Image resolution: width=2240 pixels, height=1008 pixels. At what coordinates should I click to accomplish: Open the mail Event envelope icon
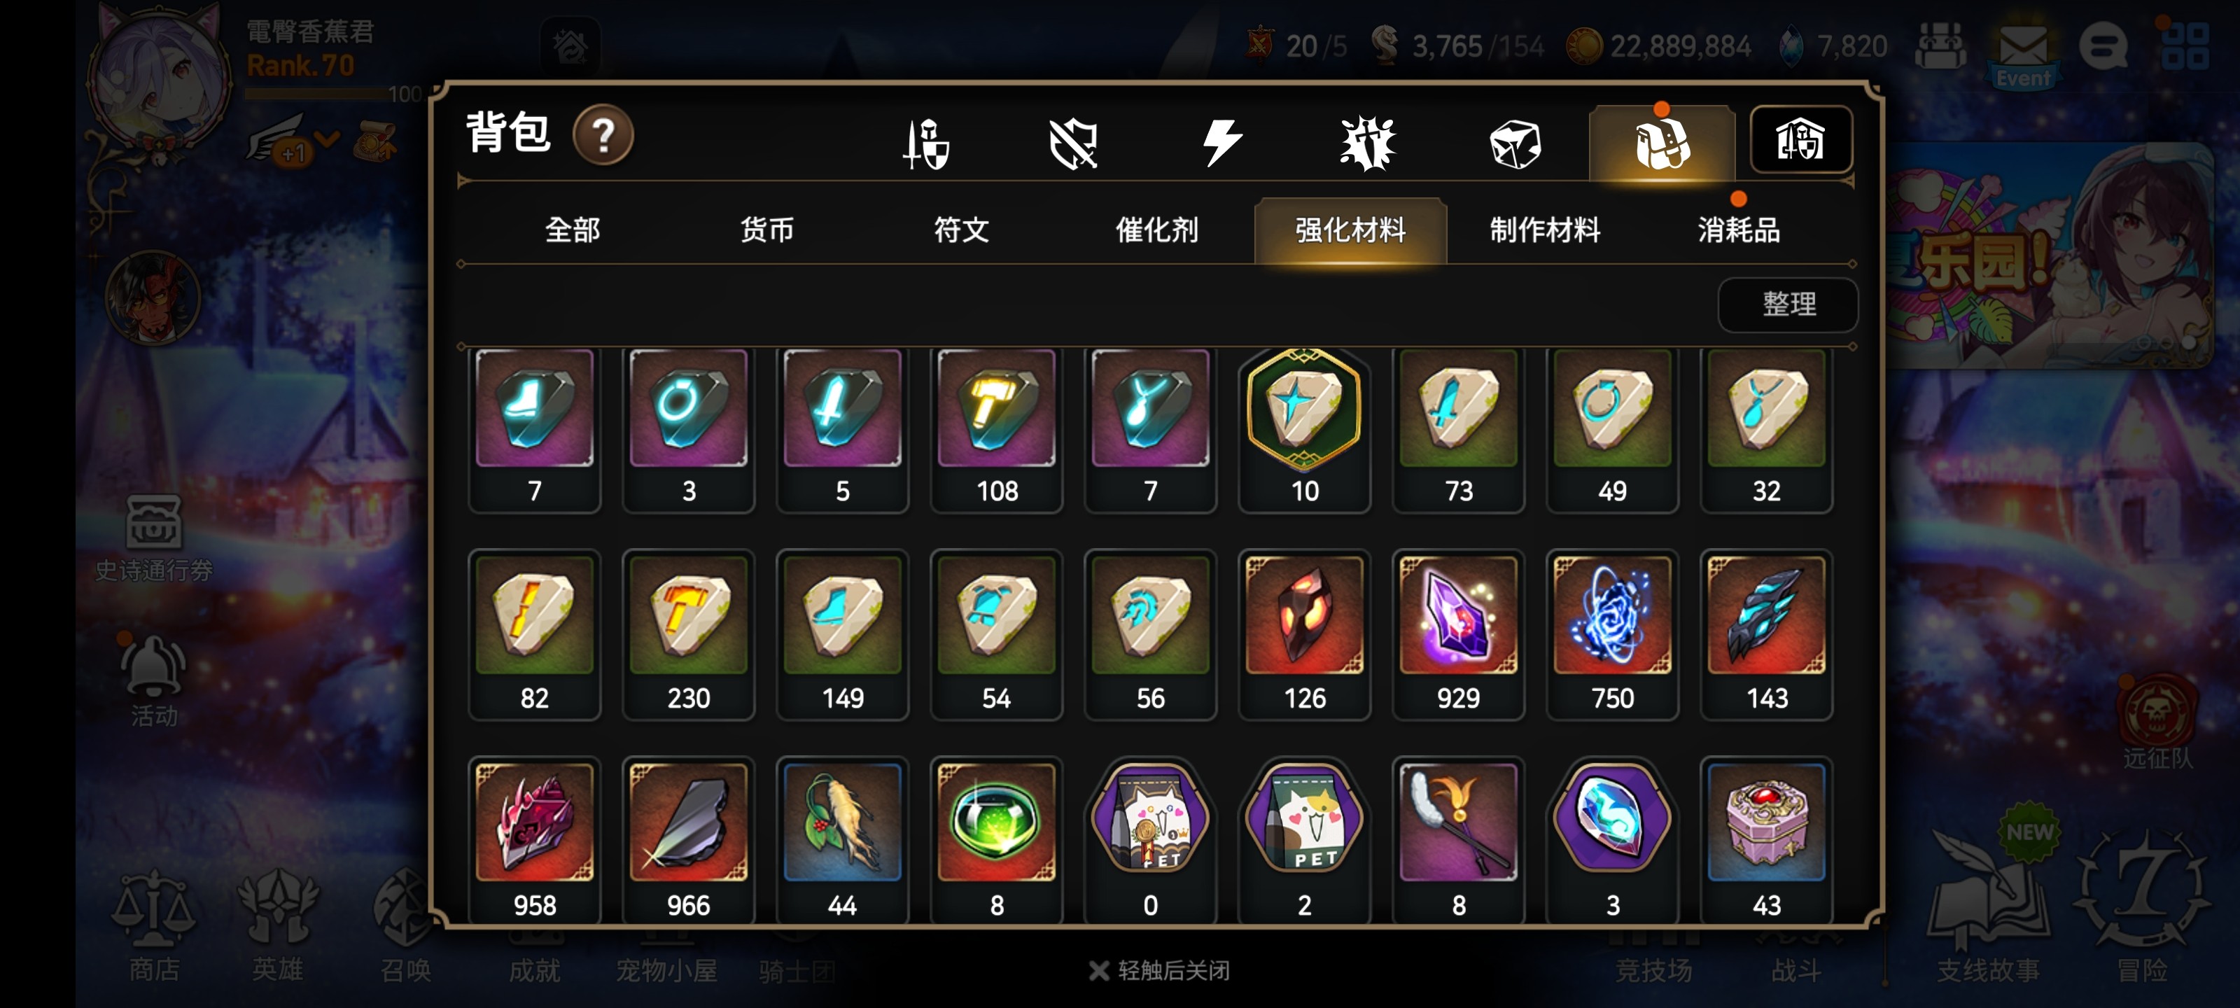(x=2022, y=52)
